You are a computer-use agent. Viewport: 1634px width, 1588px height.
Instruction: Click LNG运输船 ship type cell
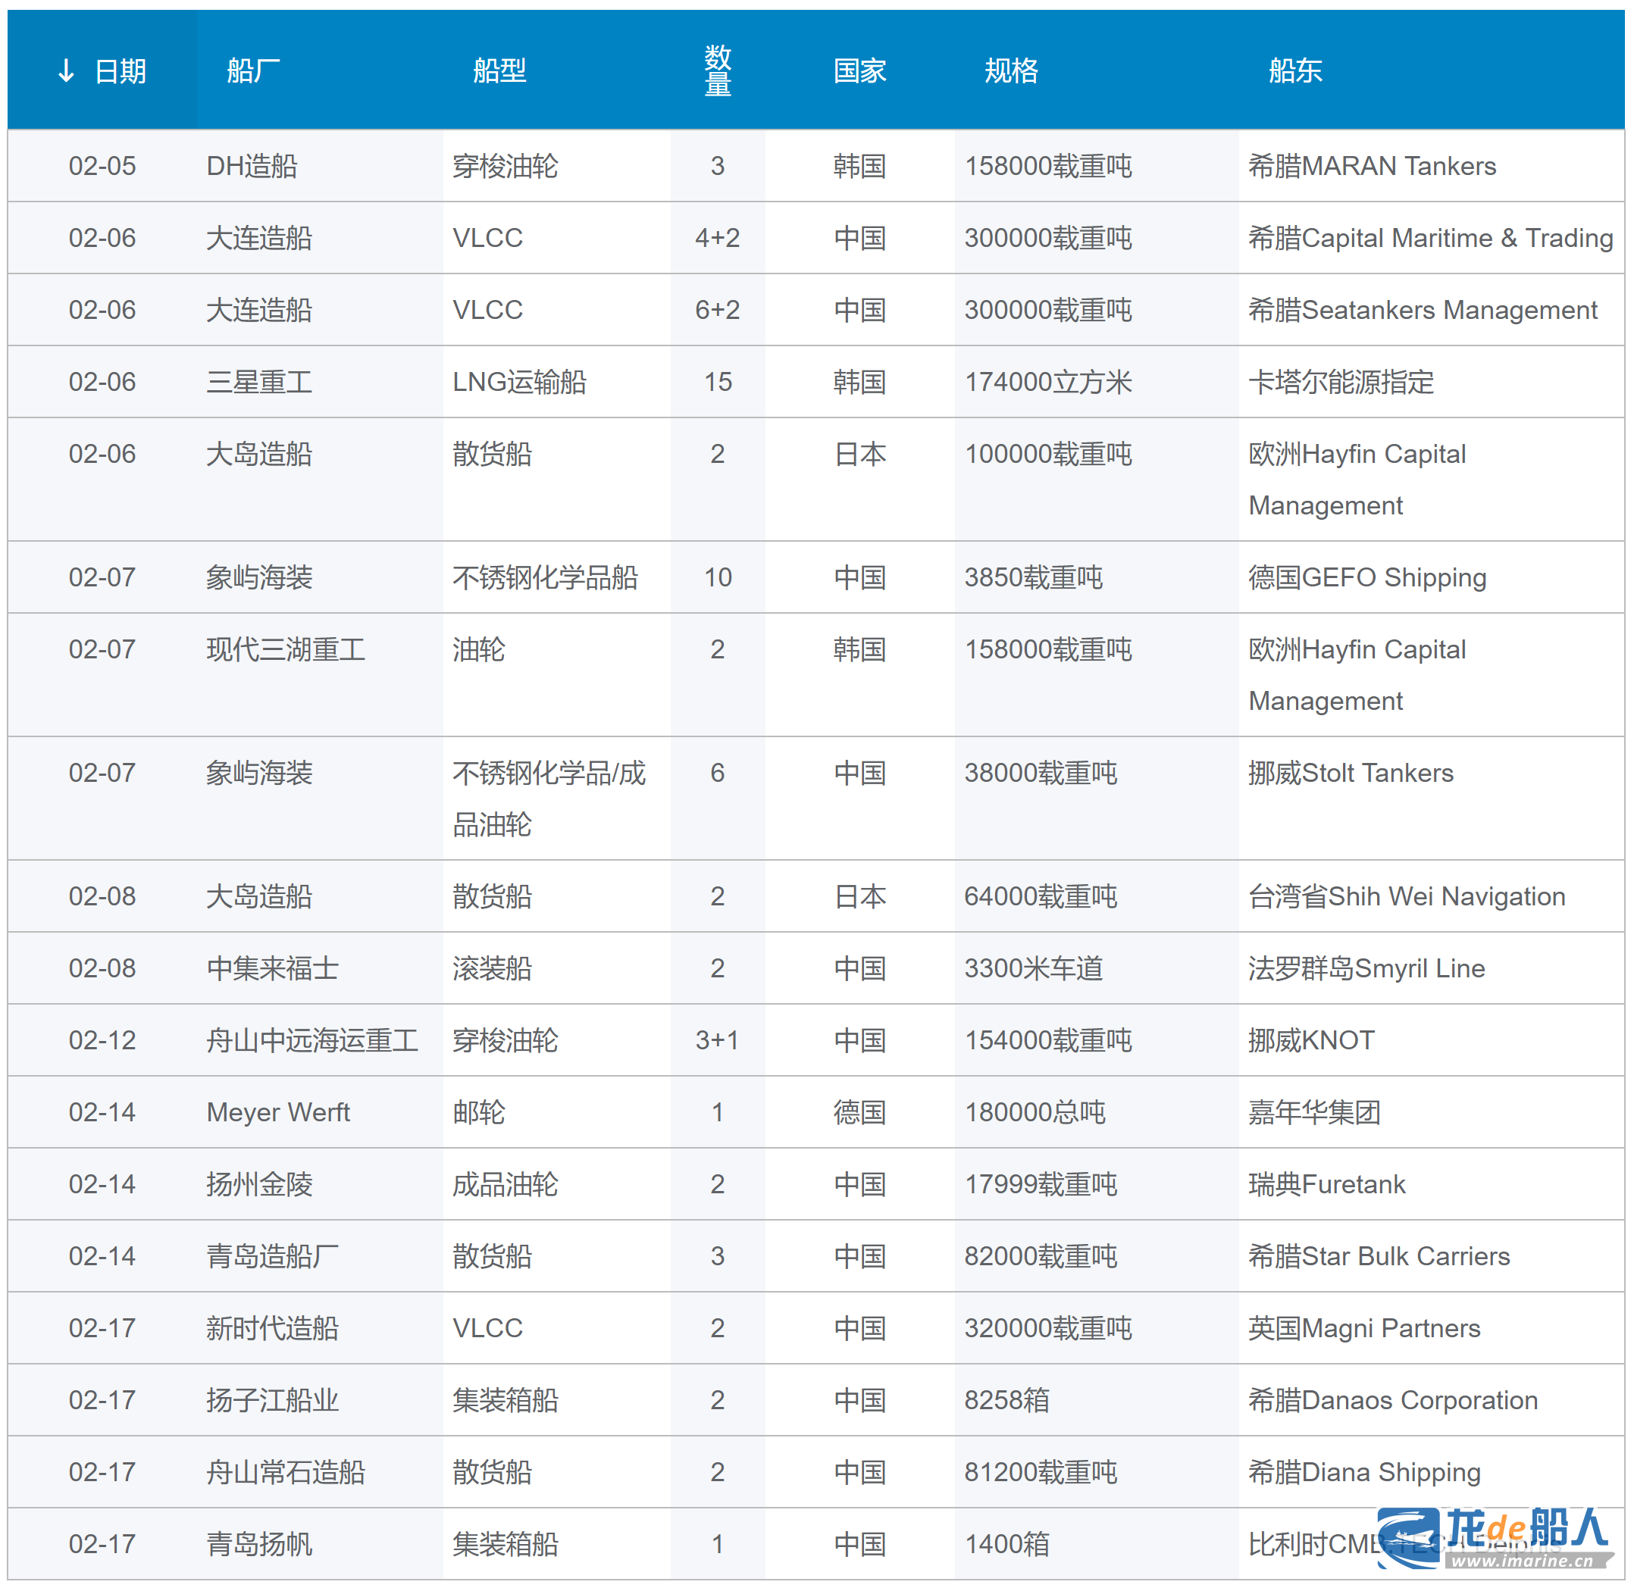coord(519,382)
